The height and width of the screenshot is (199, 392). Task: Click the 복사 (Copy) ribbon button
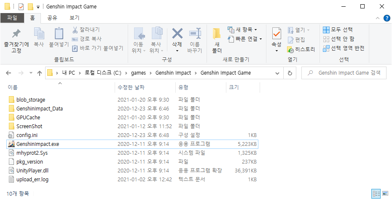click(x=39, y=38)
